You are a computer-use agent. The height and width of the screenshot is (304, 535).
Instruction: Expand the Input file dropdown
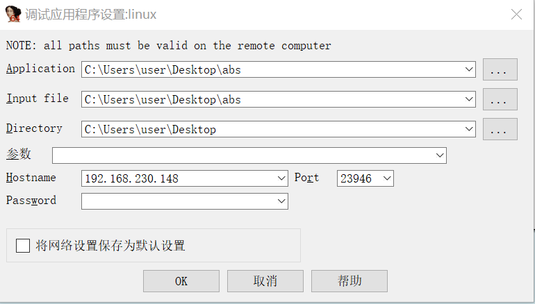point(469,99)
